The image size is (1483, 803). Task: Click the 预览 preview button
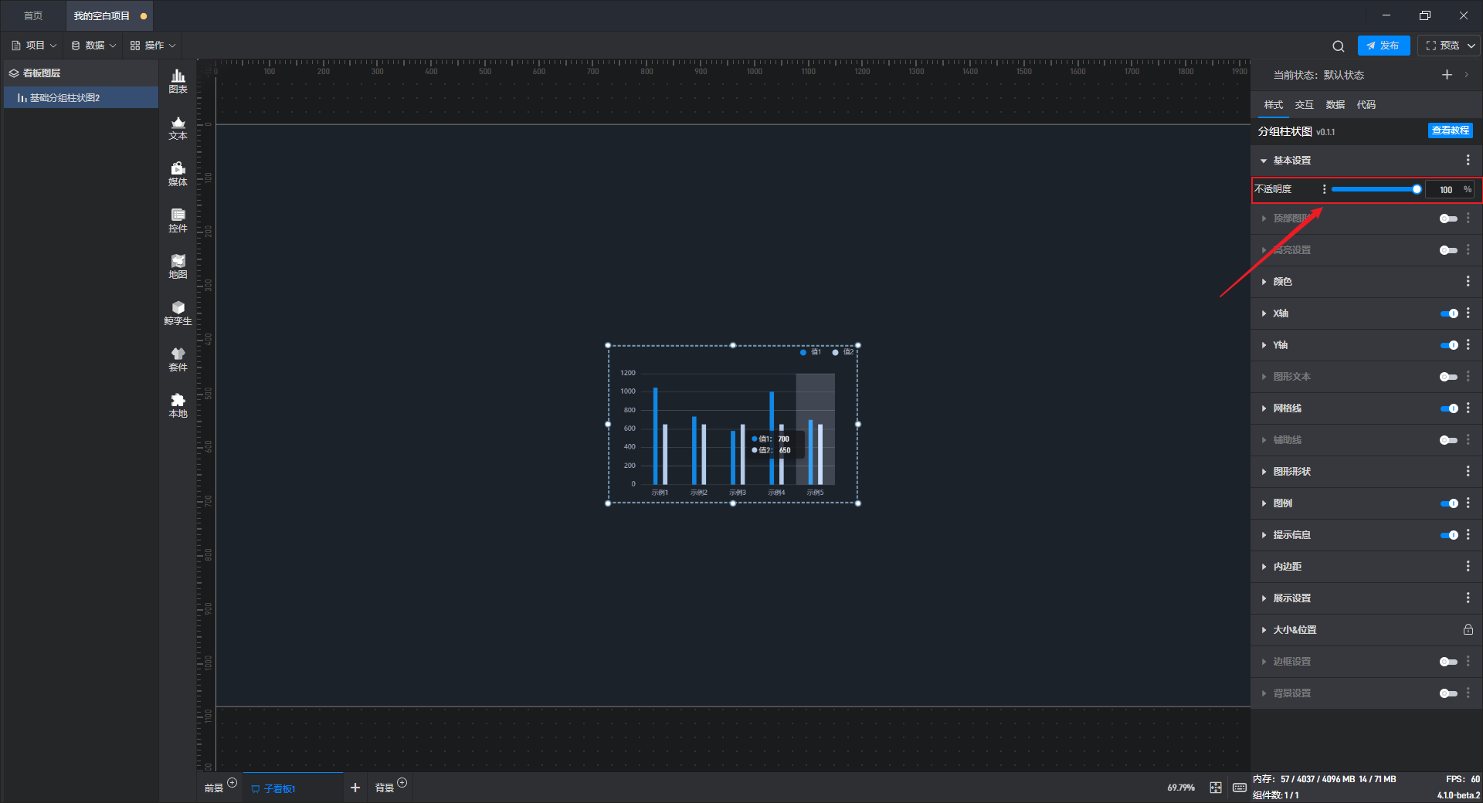[1442, 46]
